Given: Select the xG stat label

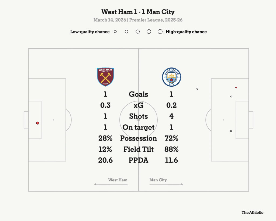Looking at the screenshot, I should pos(138,105).
